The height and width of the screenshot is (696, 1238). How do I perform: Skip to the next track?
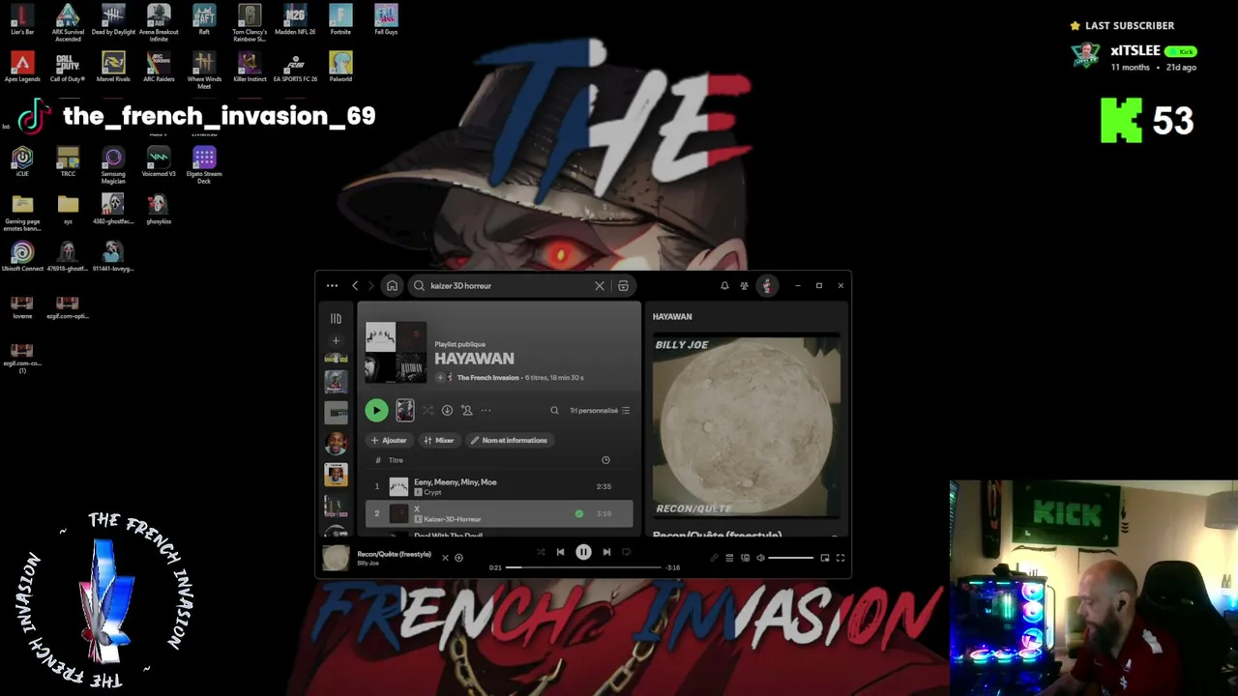pos(606,552)
